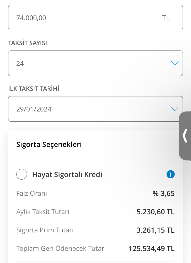Screen dimensions: 191x263
Task: Select the Hayat Sigortalı Kredi radio button
Action: point(22,174)
